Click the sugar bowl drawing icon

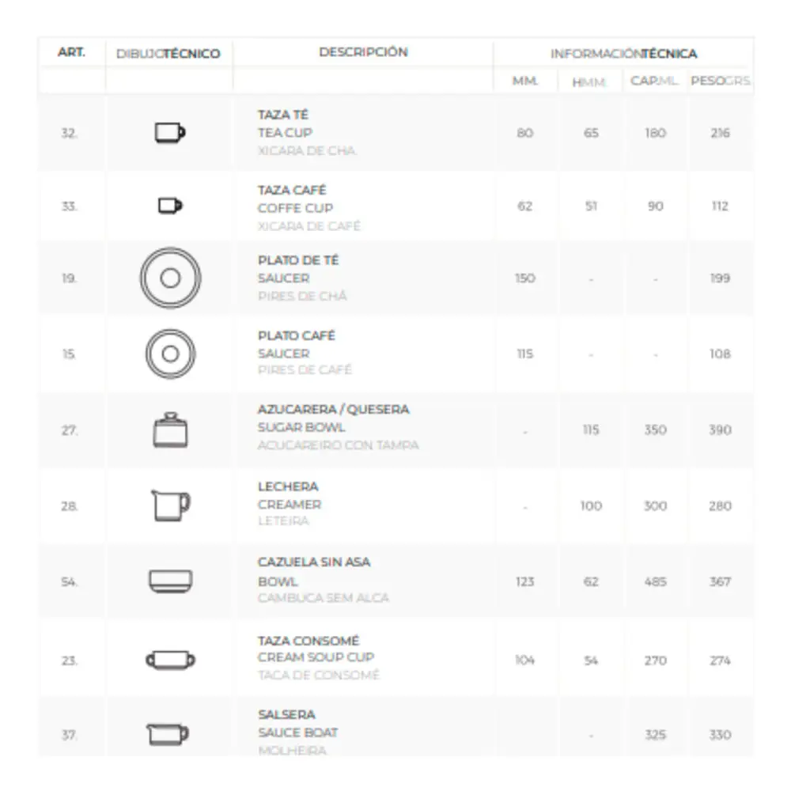tap(169, 430)
